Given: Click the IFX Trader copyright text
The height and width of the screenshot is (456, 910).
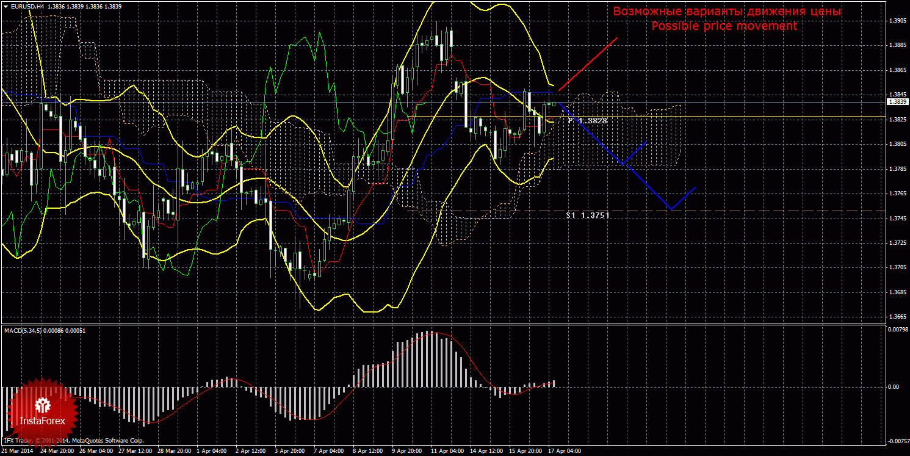Looking at the screenshot, I should pos(73,440).
